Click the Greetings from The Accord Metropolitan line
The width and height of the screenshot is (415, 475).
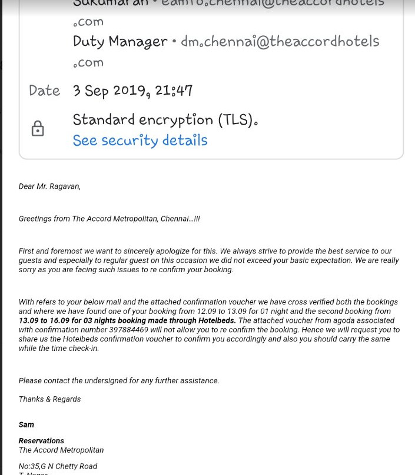109,219
